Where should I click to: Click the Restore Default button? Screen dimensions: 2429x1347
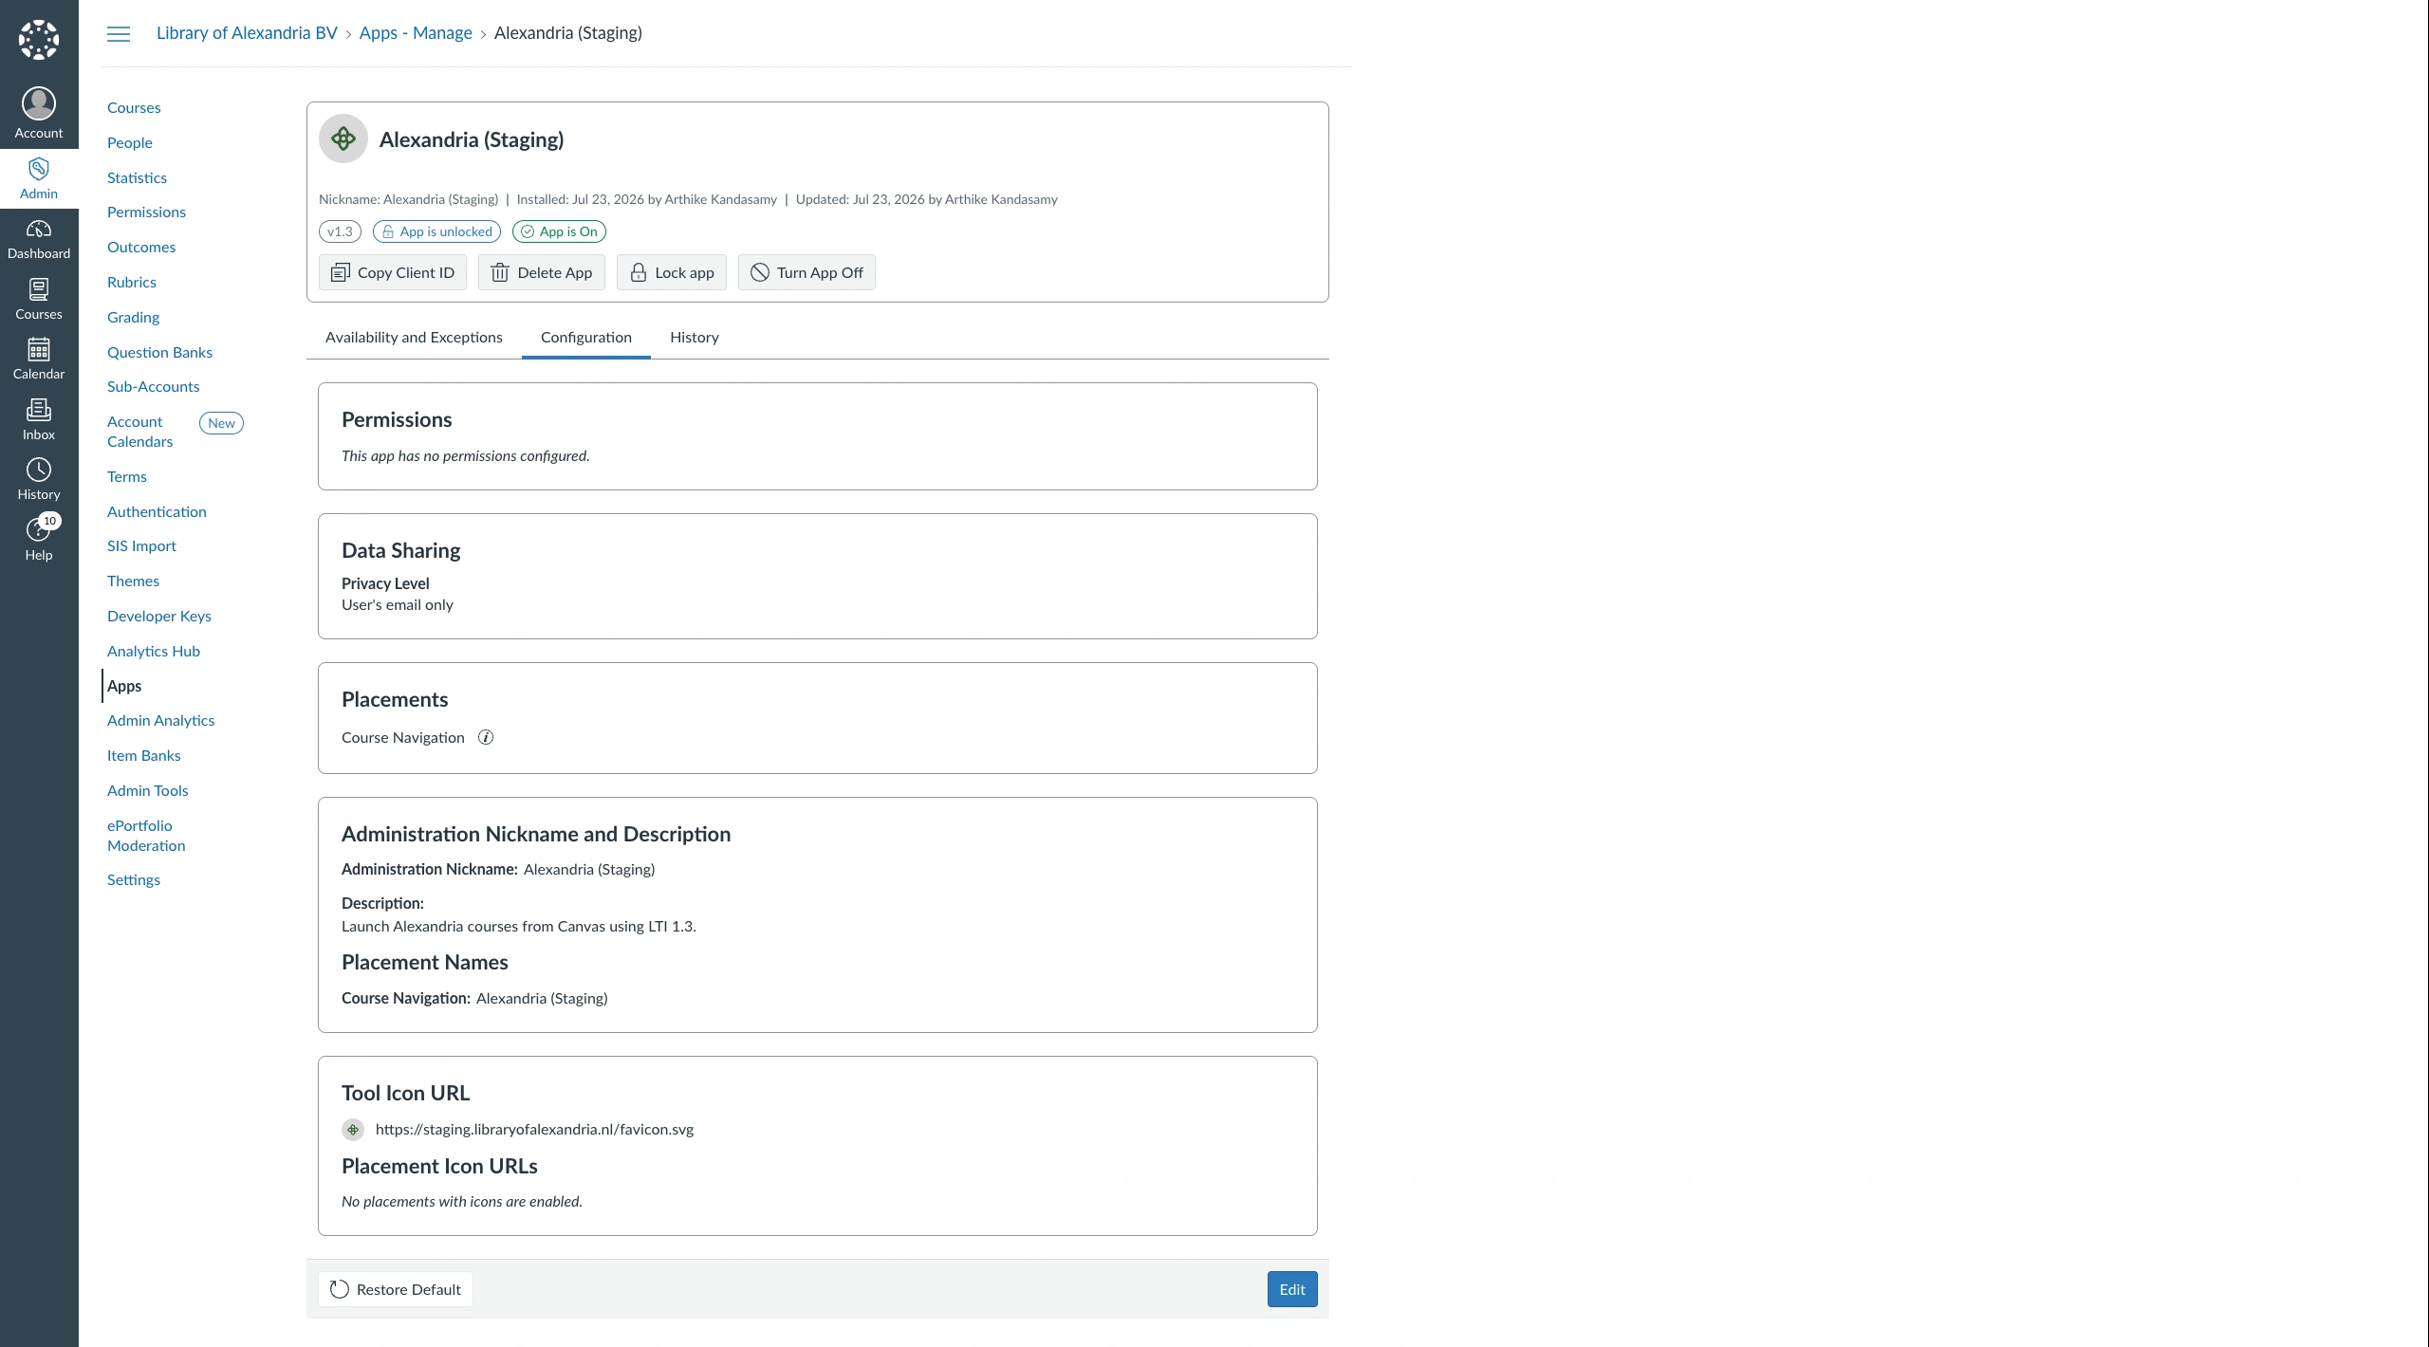pyautogui.click(x=396, y=1289)
